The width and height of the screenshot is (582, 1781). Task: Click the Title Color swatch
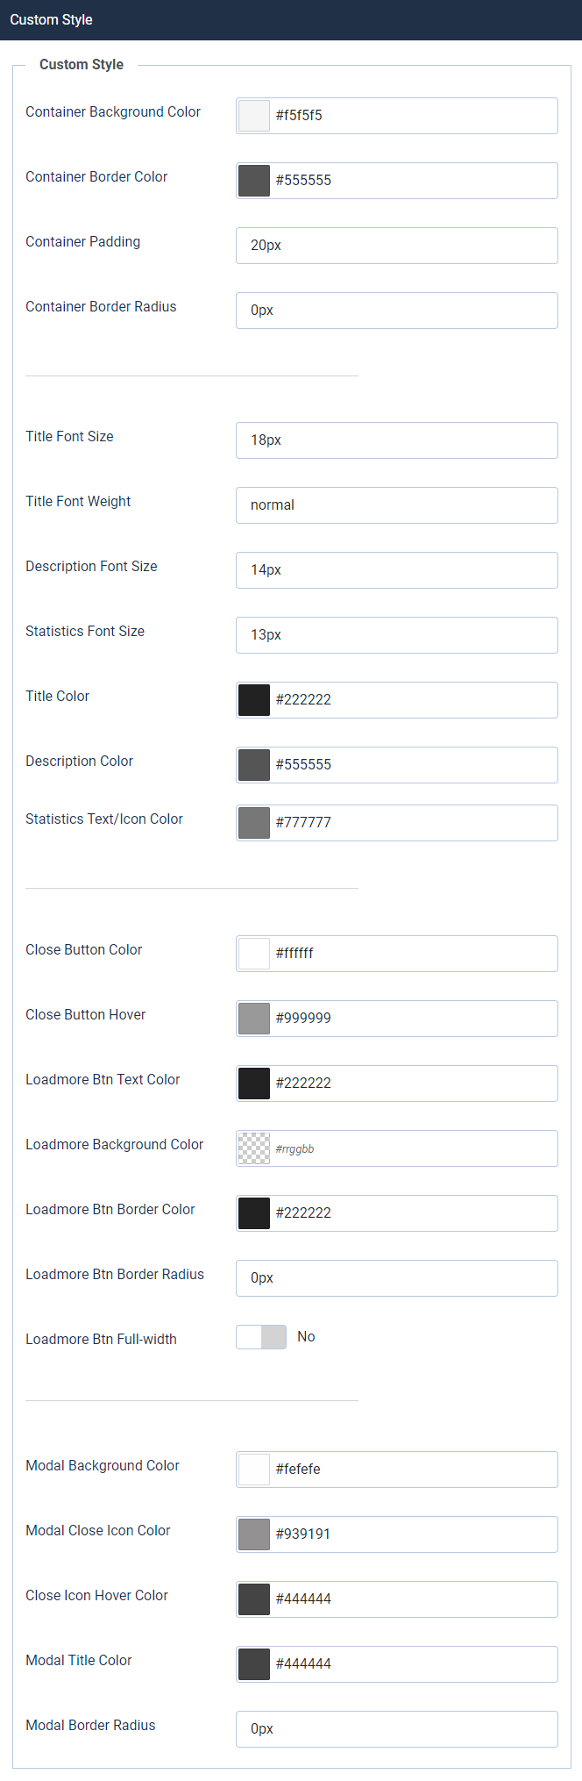point(254,700)
